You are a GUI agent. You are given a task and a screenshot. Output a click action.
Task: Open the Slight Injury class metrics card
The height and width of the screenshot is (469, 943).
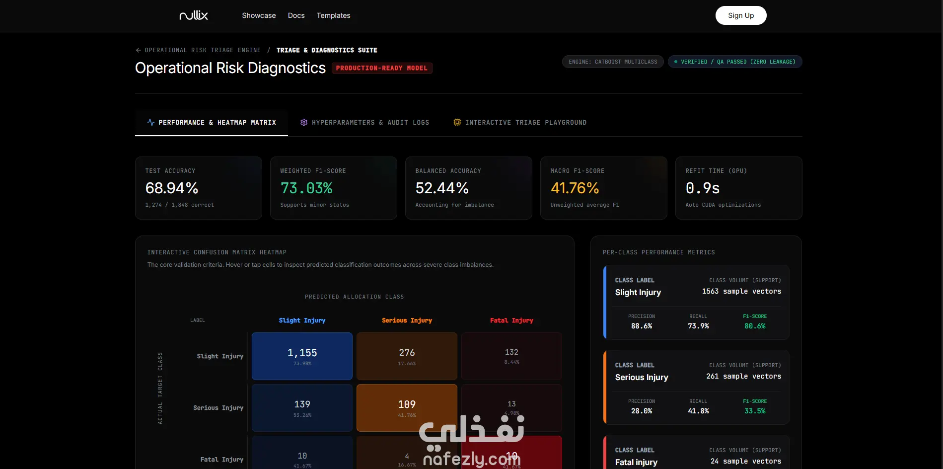pyautogui.click(x=696, y=302)
